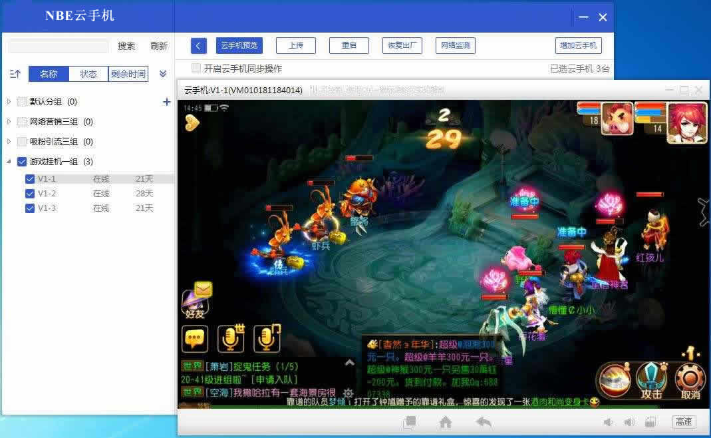
Task: Click the sort order icon beside 名称
Action: click(15, 73)
